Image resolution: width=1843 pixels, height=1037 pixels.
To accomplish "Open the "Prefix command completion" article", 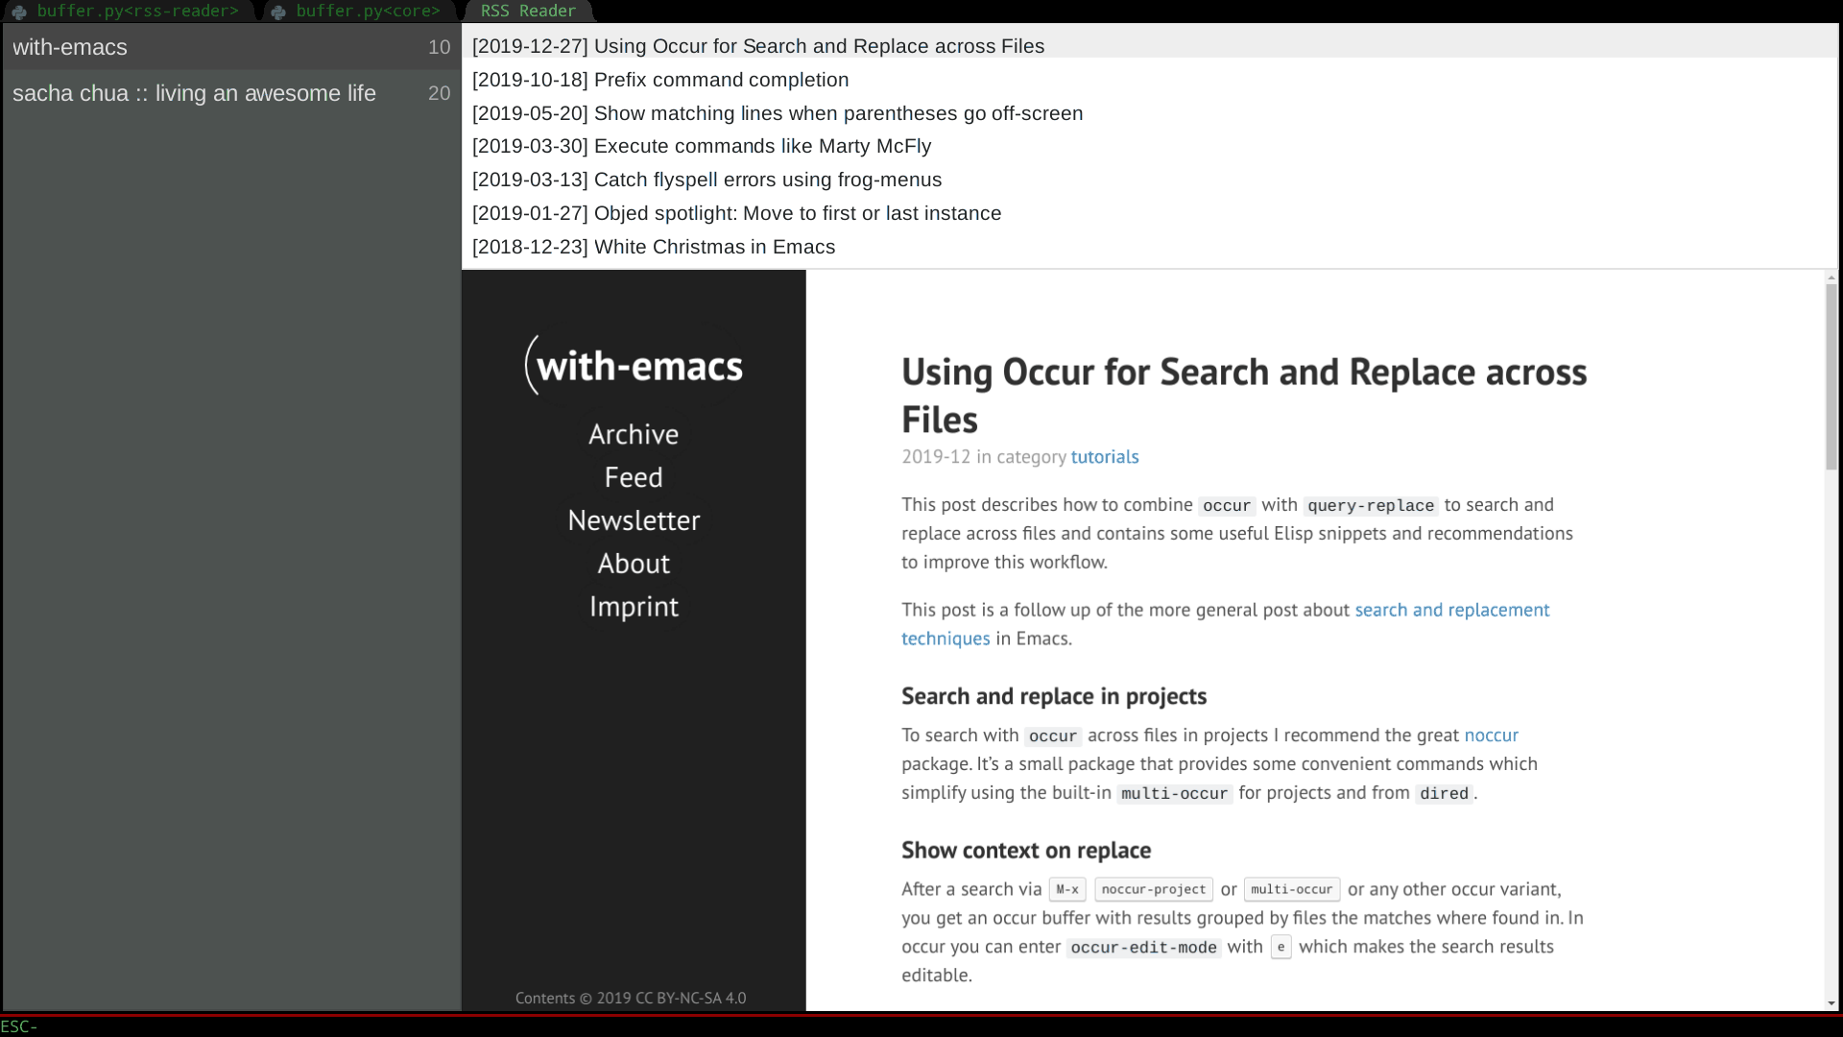I will tap(660, 80).
